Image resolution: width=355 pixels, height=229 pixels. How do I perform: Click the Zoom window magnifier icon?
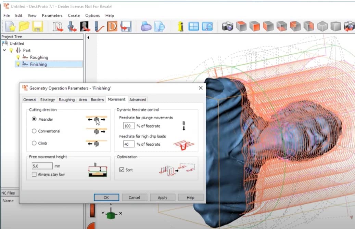point(207,26)
